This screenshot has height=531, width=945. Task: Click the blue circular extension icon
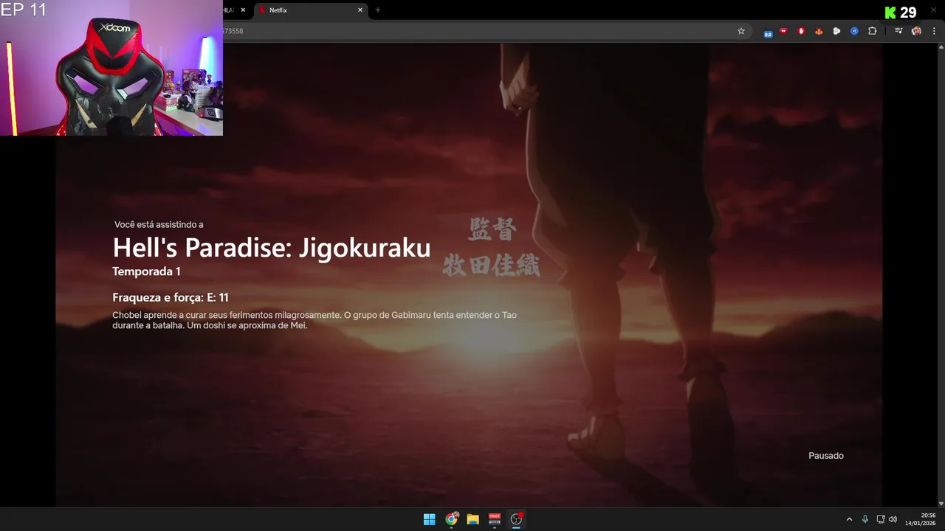click(854, 31)
